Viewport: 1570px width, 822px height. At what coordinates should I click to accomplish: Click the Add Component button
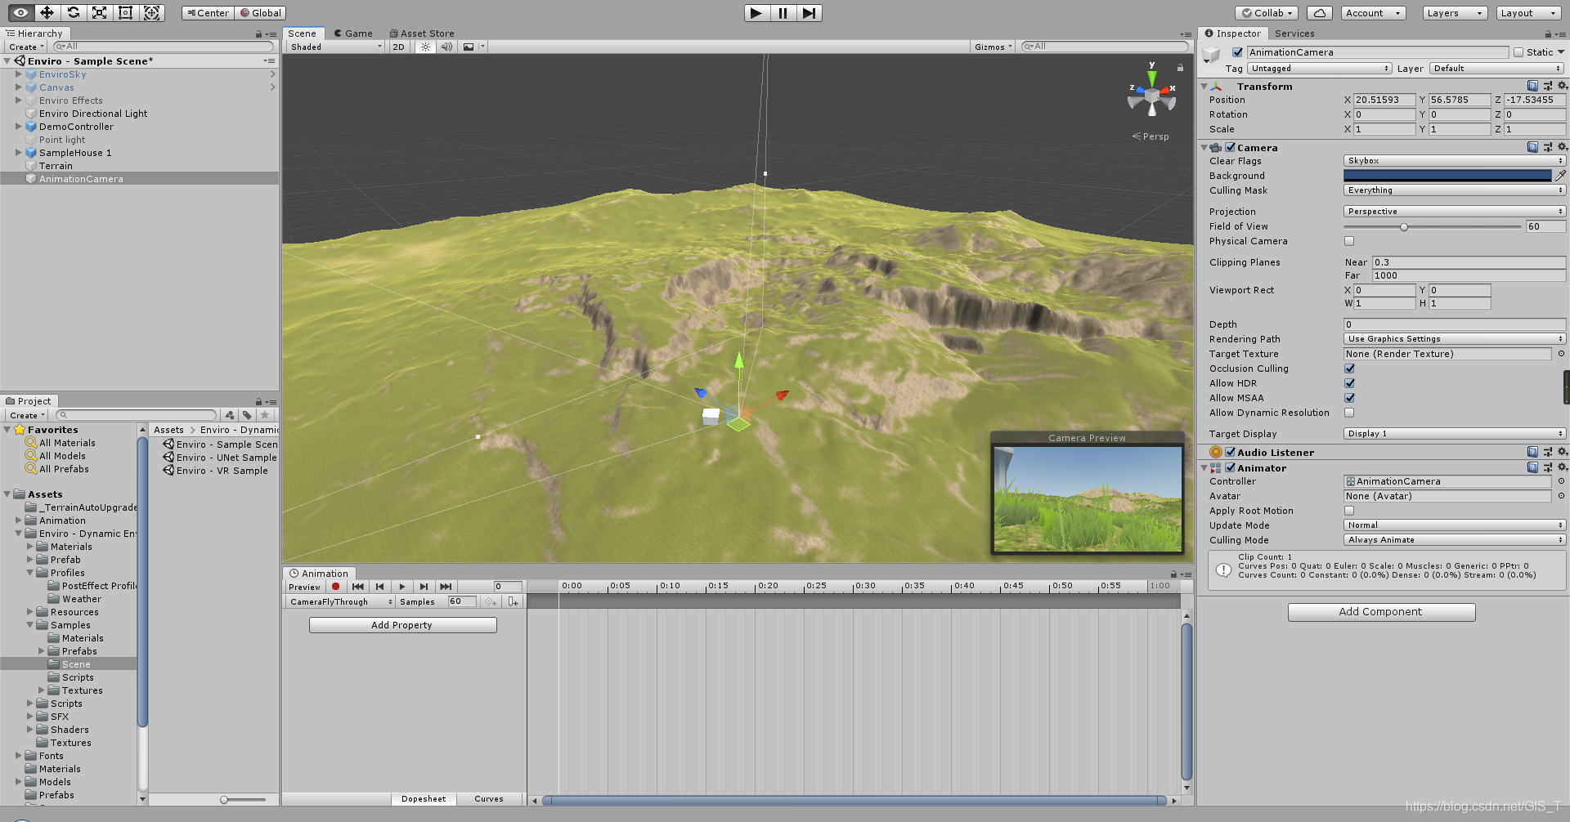click(x=1381, y=612)
